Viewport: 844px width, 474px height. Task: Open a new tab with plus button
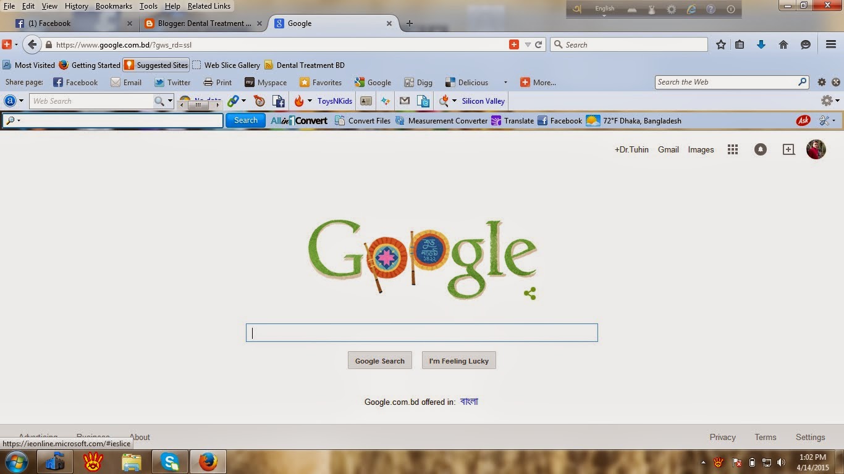click(x=409, y=23)
